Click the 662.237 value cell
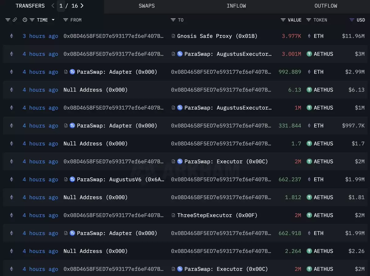This screenshot has height=276, width=370. tap(290, 179)
